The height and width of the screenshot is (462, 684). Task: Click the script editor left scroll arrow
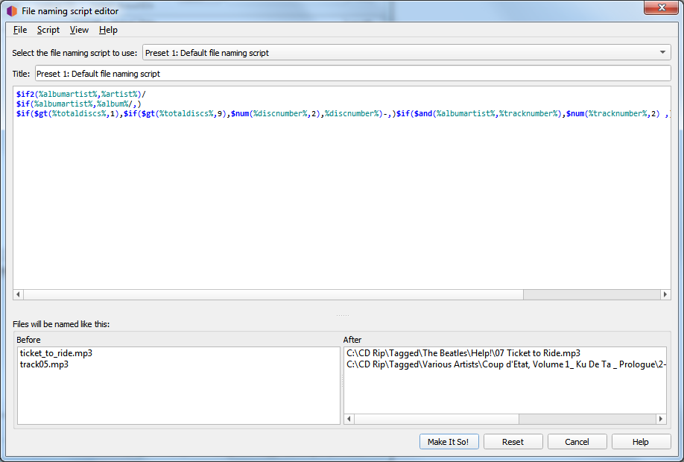(19, 295)
